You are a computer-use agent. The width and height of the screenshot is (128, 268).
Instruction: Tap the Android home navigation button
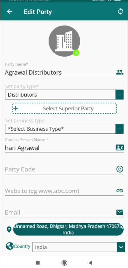(64, 263)
